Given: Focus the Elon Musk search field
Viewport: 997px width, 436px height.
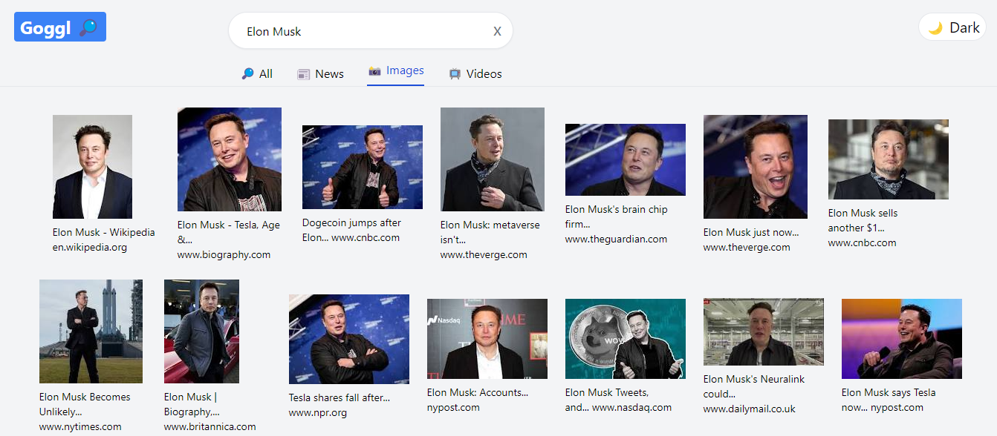Looking at the screenshot, I should click(x=370, y=31).
